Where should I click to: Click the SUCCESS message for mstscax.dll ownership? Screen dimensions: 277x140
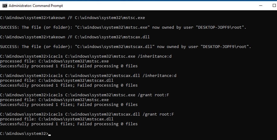pyautogui.click(x=126, y=46)
